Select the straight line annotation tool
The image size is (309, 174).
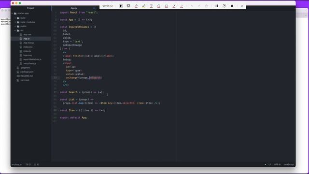(x=182, y=6)
